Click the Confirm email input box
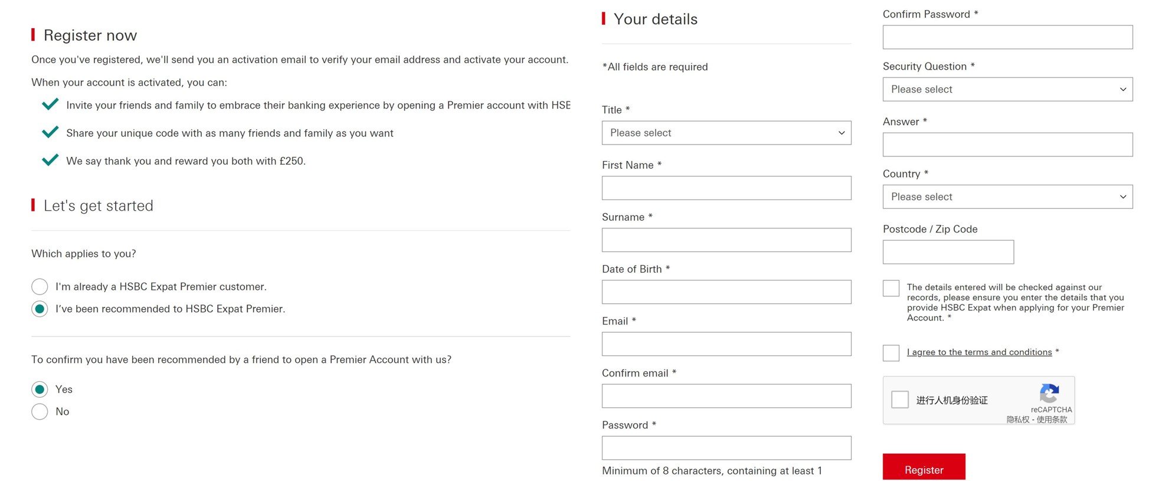Image resolution: width=1172 pixels, height=481 pixels. point(726,396)
